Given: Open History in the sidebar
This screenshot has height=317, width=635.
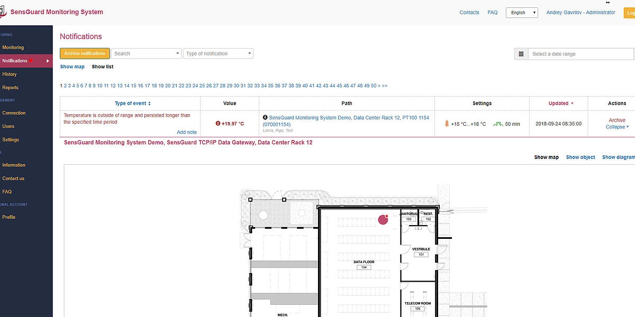Looking at the screenshot, I should point(10,74).
